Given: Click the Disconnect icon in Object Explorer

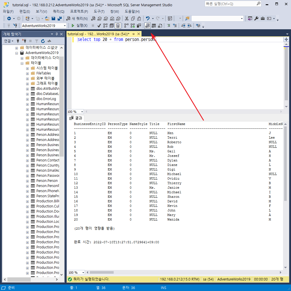Looking at the screenshot, I should (24, 41).
